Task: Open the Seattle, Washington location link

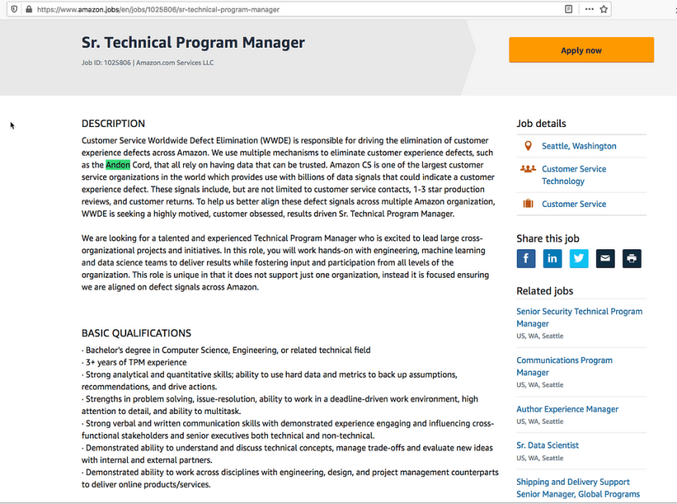Action: (x=579, y=146)
